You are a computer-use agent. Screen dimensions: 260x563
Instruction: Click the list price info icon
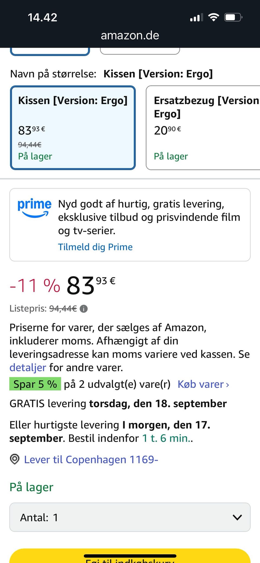click(x=84, y=309)
